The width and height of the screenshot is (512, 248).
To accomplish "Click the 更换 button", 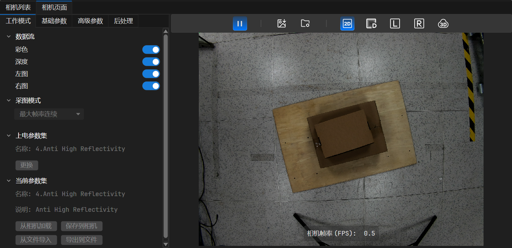I will 27,166.
